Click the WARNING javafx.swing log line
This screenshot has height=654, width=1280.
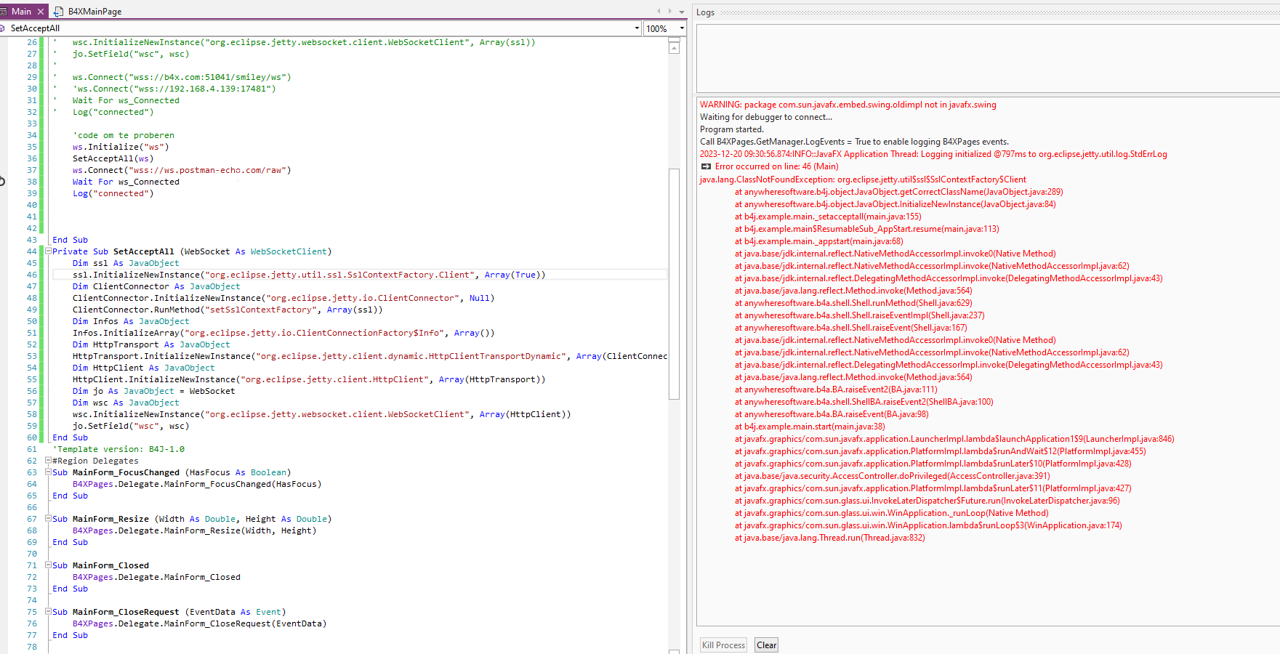848,105
